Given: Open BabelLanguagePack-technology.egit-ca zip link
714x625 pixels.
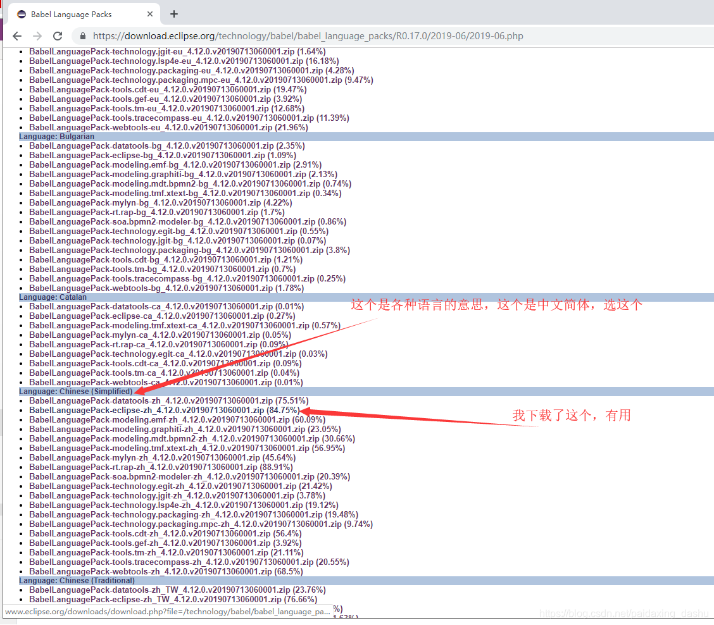Looking at the screenshot, I should coord(178,354).
